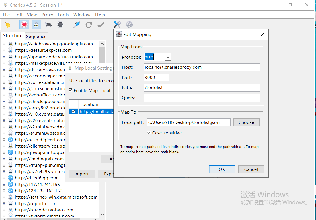The image size is (316, 220).
Task: Expand the settings-win.data.microsoft.com node
Action: [x=4, y=197]
